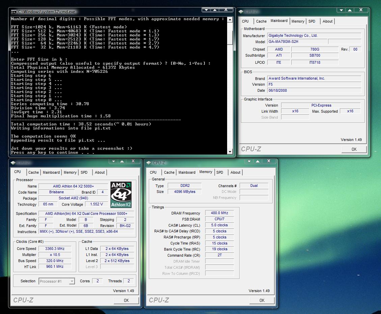Switch to SPD tab in Memory window
Image resolution: width=381 pixels, height=314 pixels.
(x=220, y=172)
